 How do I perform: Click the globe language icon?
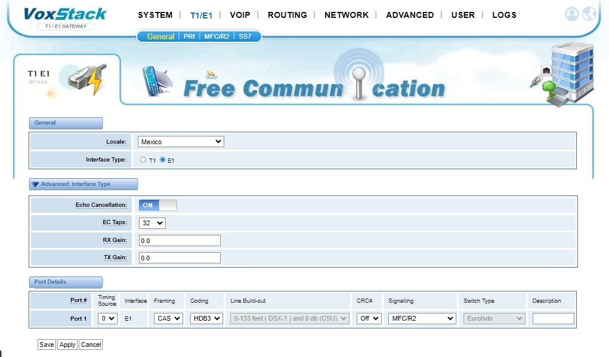[x=589, y=14]
